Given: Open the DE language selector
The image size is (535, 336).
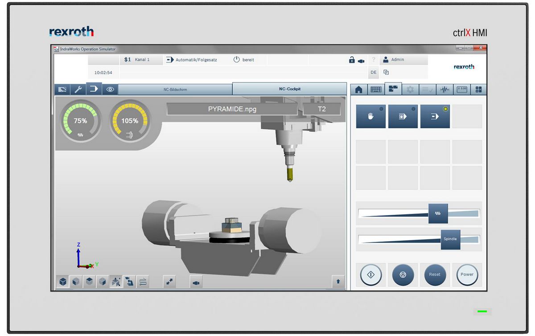Looking at the screenshot, I should click(373, 72).
